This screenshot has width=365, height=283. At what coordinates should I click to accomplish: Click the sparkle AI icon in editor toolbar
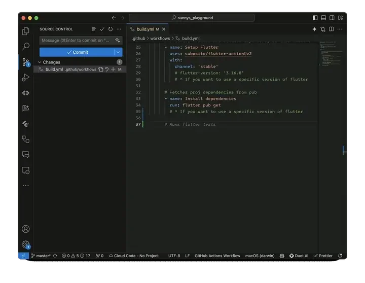(314, 29)
